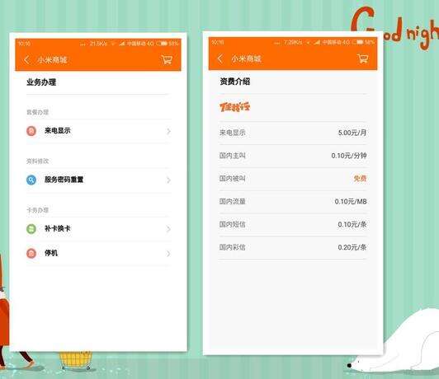Tap the red 来电显示 icon
Viewport: 439px width, 379px height.
(x=31, y=131)
